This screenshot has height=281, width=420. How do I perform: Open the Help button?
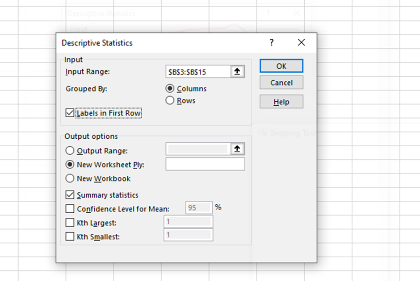(x=281, y=102)
